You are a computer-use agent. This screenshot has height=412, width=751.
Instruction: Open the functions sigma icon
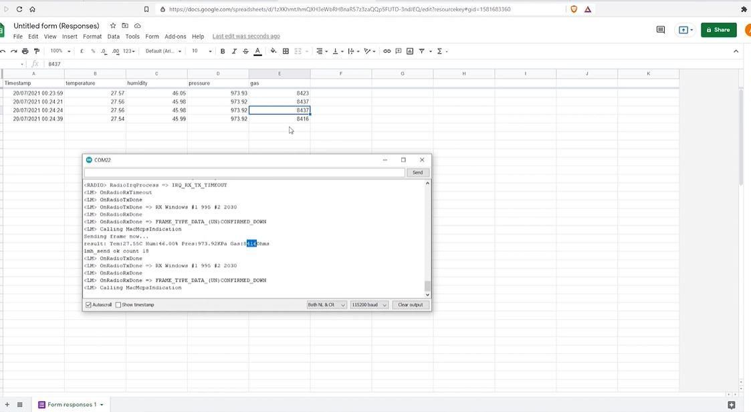[x=439, y=51]
